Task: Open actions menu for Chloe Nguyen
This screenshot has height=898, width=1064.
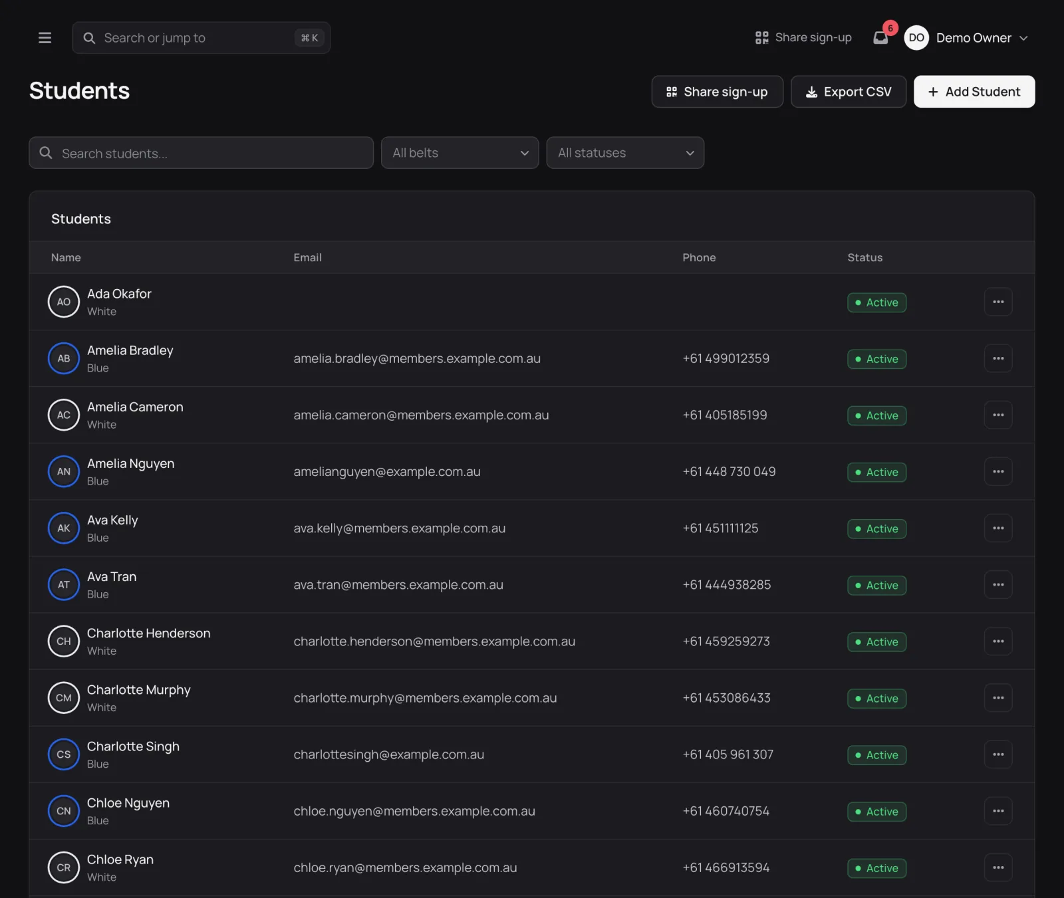Action: click(x=998, y=810)
